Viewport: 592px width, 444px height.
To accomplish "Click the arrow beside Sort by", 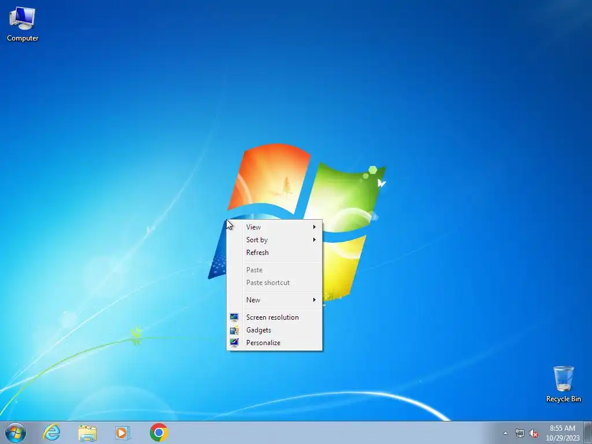I will [x=314, y=240].
